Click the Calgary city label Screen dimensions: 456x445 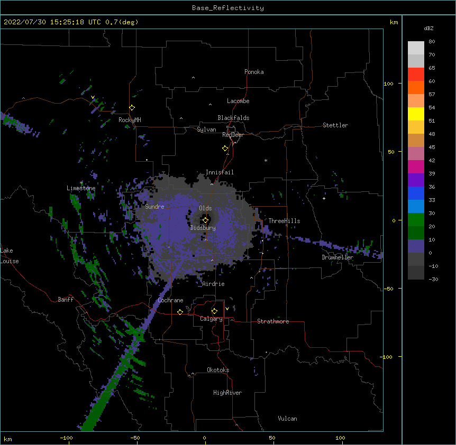click(211, 319)
